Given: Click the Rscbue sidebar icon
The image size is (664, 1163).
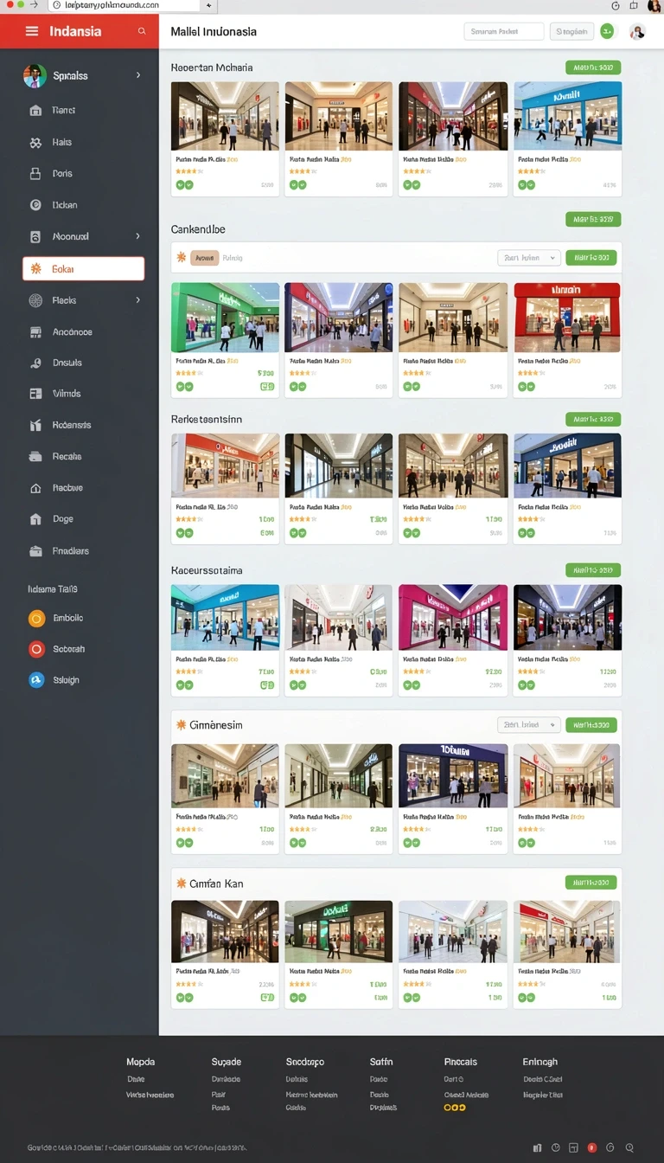Looking at the screenshot, I should (x=35, y=488).
